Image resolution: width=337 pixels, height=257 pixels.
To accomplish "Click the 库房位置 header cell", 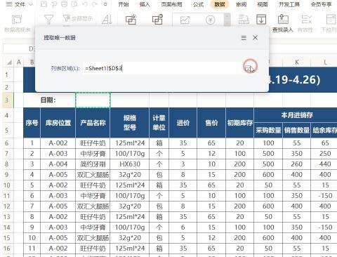I will click(x=58, y=123).
